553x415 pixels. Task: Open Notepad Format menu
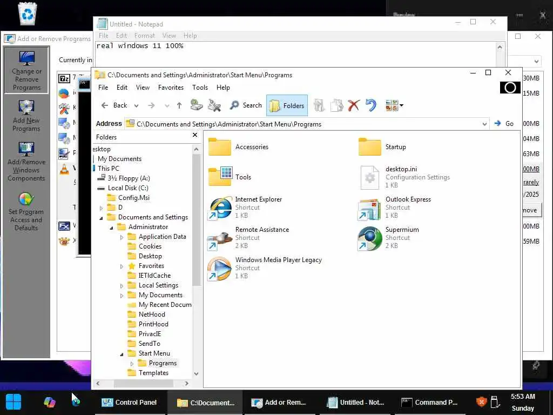pos(145,36)
